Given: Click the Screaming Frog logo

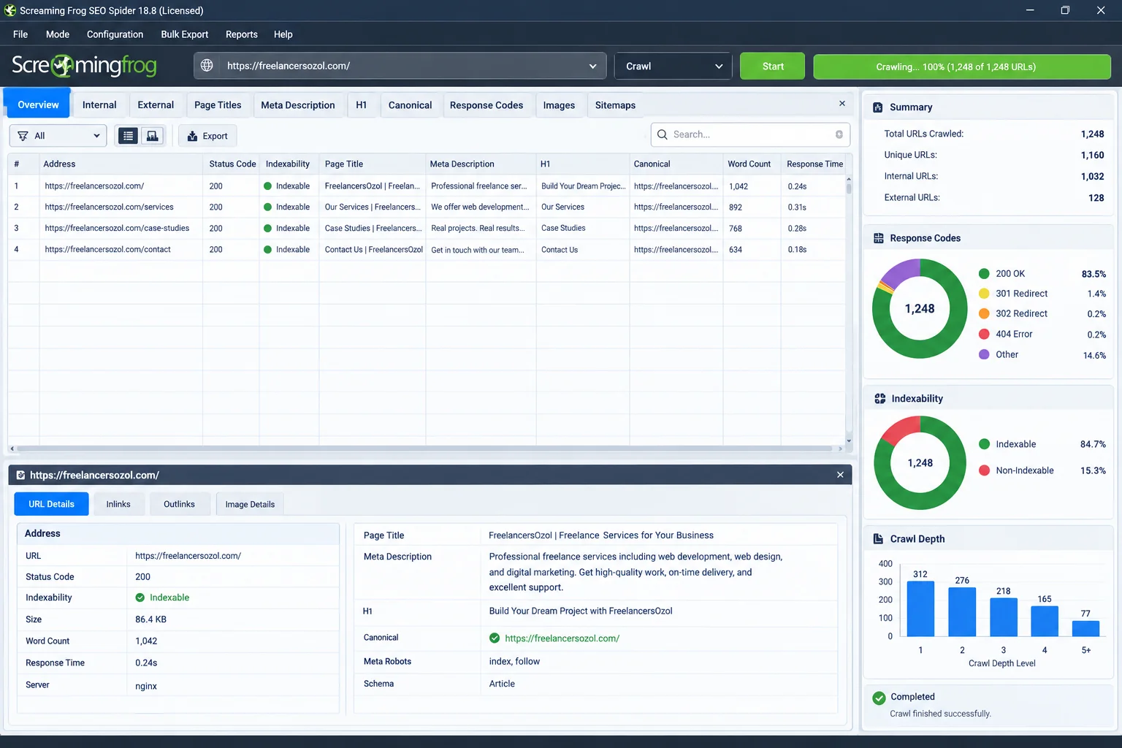Looking at the screenshot, I should (x=84, y=66).
